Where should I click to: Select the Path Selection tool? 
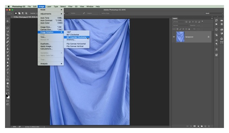[8, 76]
